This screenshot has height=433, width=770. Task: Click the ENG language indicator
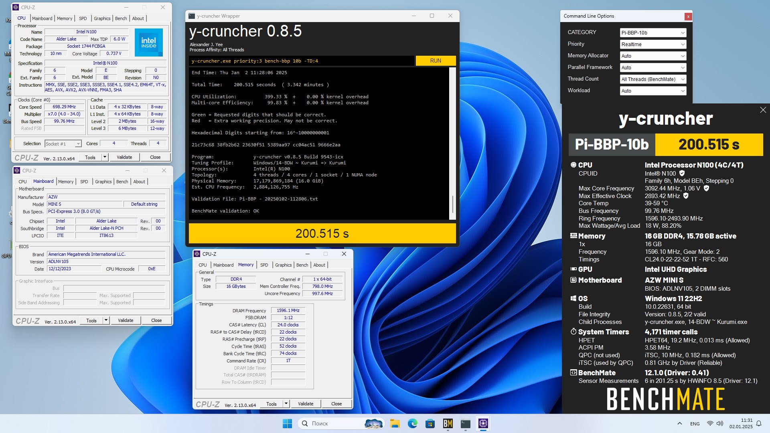(695, 424)
